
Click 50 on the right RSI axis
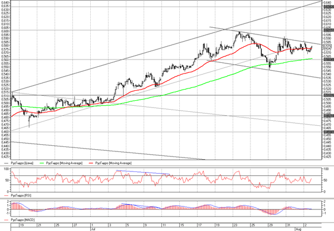(325, 180)
